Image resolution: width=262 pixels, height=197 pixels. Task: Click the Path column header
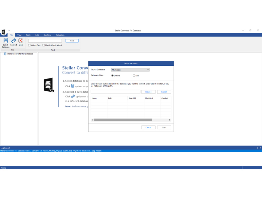coord(118,98)
